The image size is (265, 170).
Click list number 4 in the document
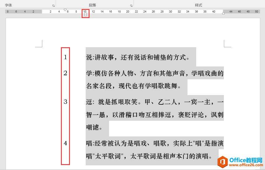[x=65, y=143]
